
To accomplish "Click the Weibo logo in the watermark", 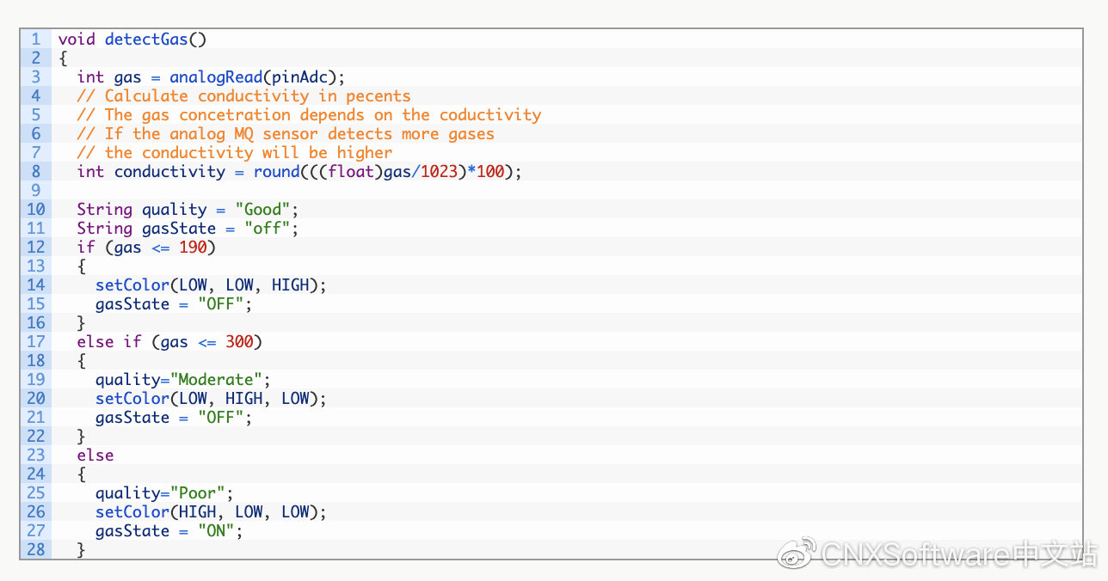I will tap(797, 553).
